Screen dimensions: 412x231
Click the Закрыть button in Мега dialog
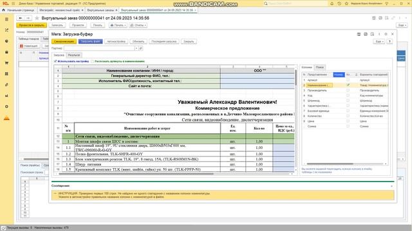click(x=189, y=41)
